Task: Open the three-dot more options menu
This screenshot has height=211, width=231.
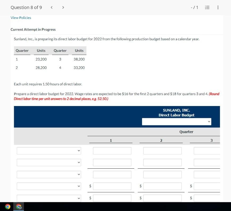Action: coord(218,7)
